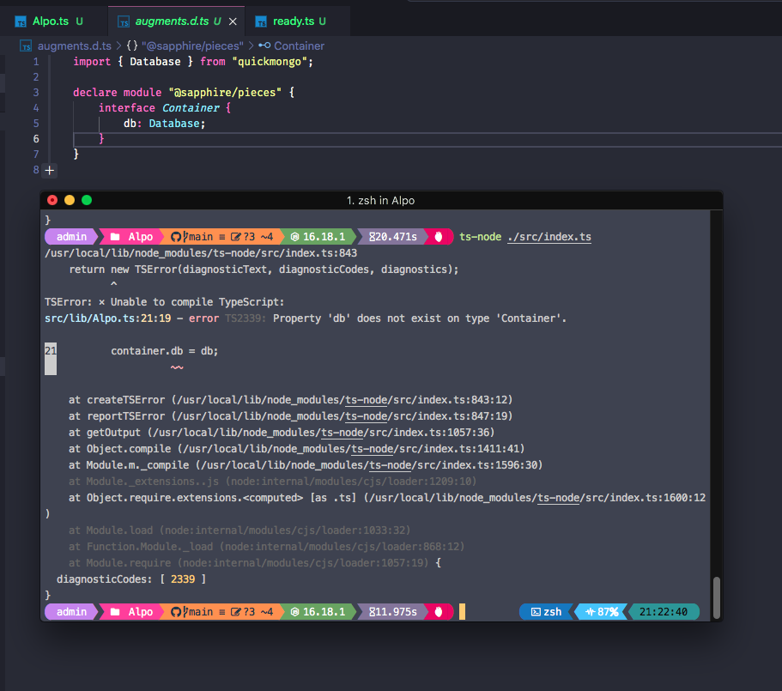Click the createTSError stack trace line
This screenshot has width=782, height=691.
291,400
